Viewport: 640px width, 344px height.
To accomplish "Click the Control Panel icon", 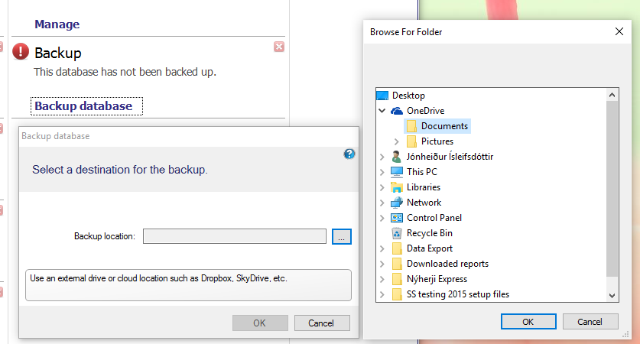I will [x=397, y=218].
